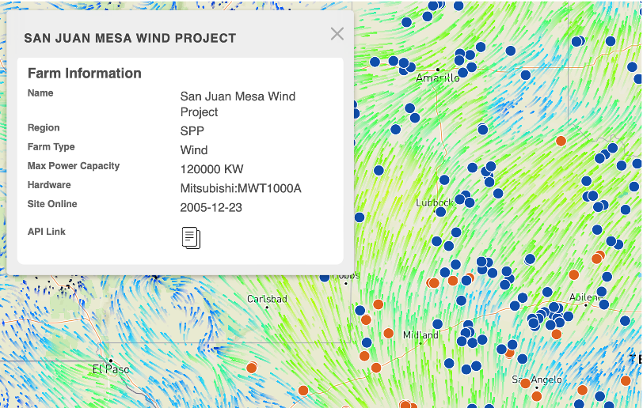Click the 'Max Power Capacity' field label

[74, 166]
